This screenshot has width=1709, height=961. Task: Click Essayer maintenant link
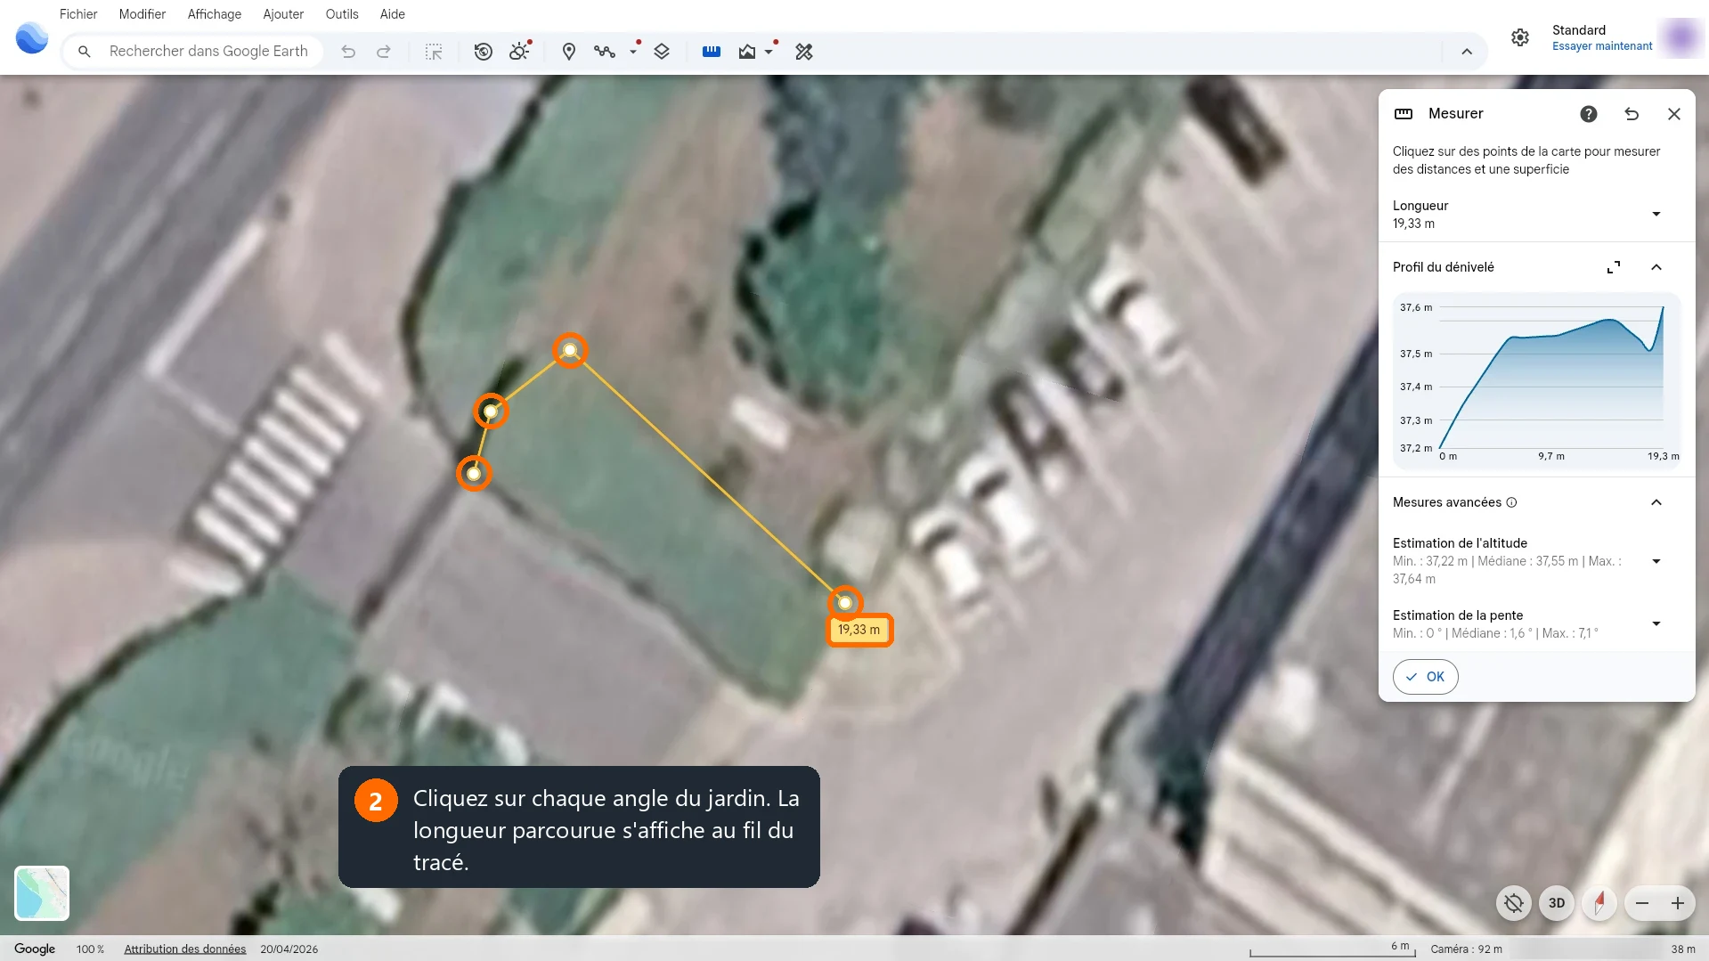coord(1602,46)
